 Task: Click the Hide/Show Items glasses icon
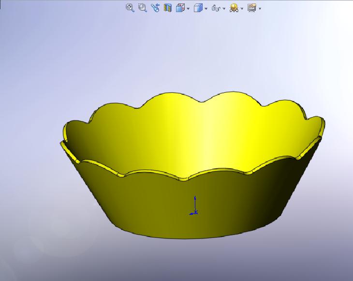point(216,8)
